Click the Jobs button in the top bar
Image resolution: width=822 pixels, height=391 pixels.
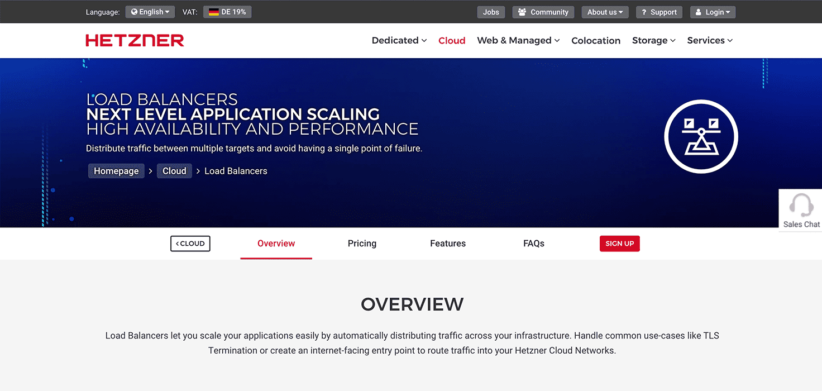pos(491,12)
